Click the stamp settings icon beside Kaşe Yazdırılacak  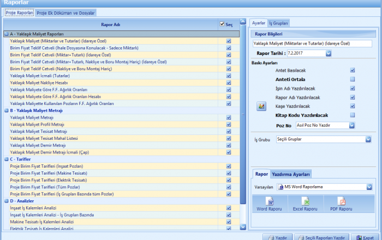tap(261, 106)
